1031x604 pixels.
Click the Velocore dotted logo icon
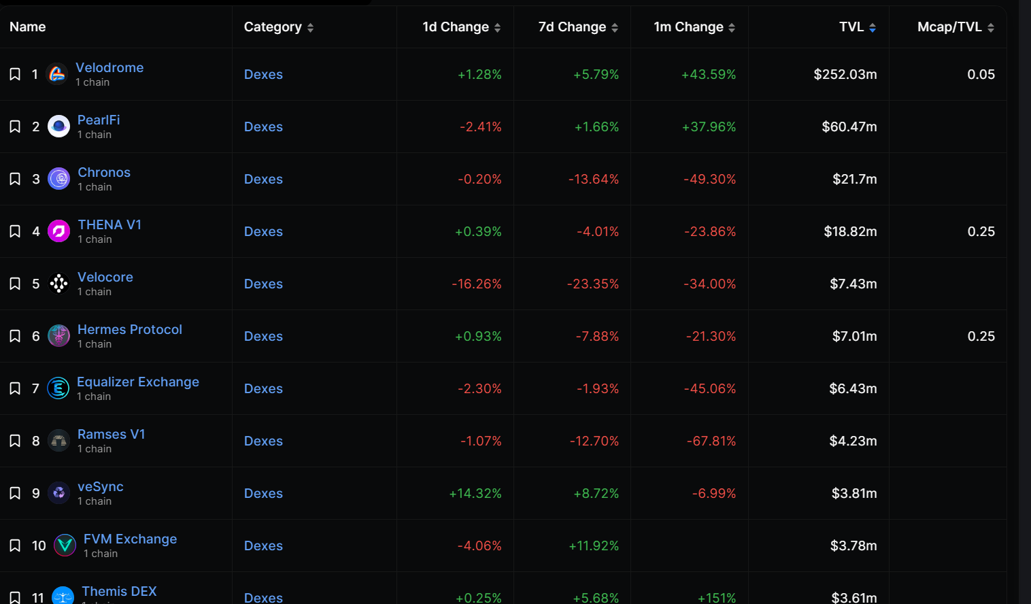coord(59,284)
